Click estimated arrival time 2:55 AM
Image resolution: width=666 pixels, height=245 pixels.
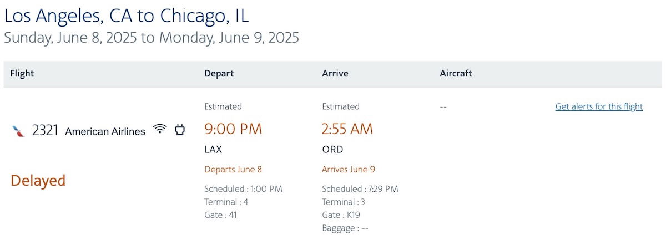[x=347, y=129]
